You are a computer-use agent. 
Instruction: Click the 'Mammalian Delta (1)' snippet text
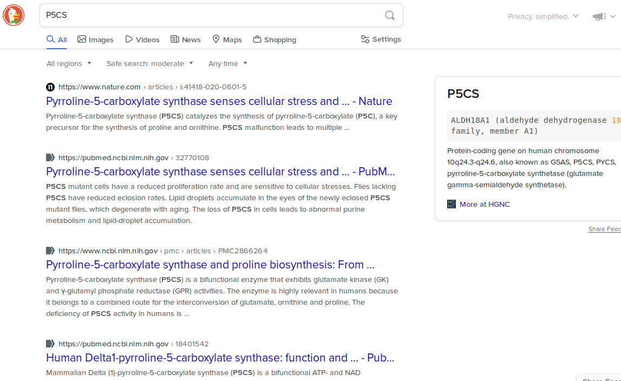point(203,373)
